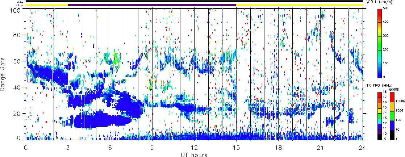Click the "NOISE" legend title
This screenshot has height=157, width=405.
point(394,89)
